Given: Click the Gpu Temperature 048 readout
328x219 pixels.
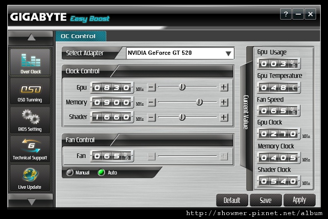Looking at the screenshot, I should [x=279, y=88].
